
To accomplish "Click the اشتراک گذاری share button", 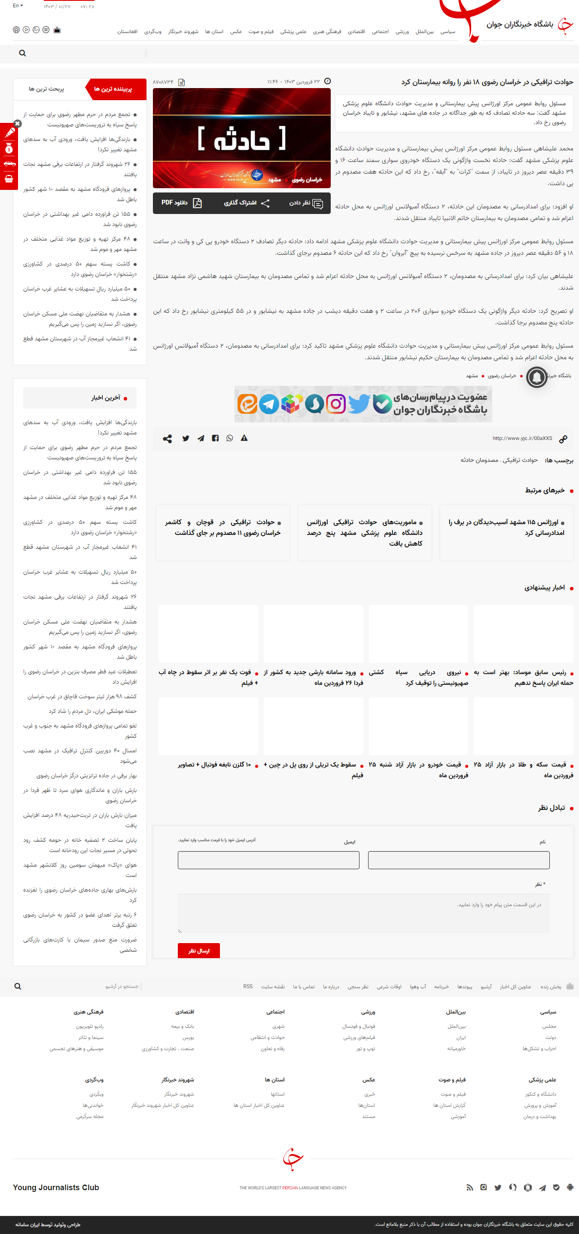I will (246, 203).
